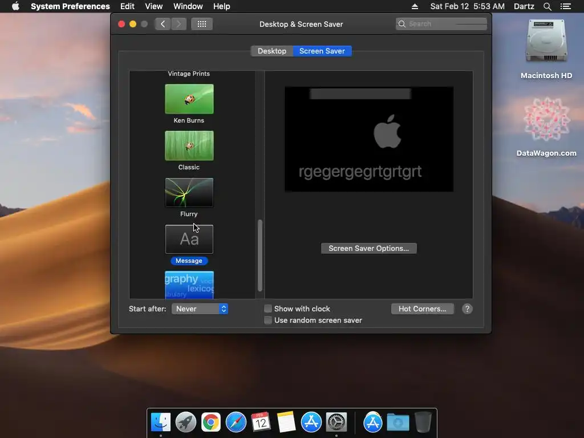Open Launchpad from the Dock

click(186, 422)
